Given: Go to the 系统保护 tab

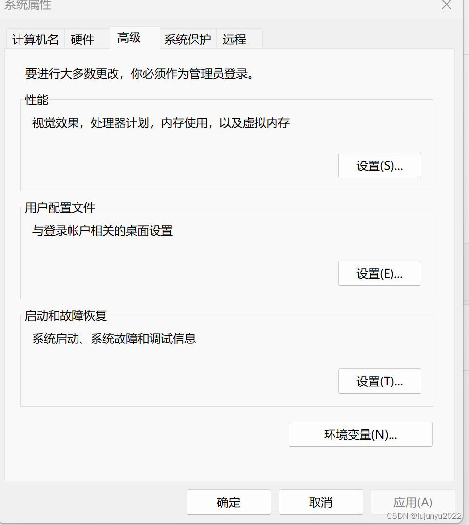Looking at the screenshot, I should tap(188, 39).
